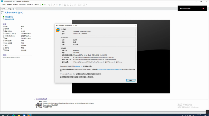This screenshot has width=209, height=116.
Task: Click the full screen mode toolbar icon
Action: pos(71,5)
